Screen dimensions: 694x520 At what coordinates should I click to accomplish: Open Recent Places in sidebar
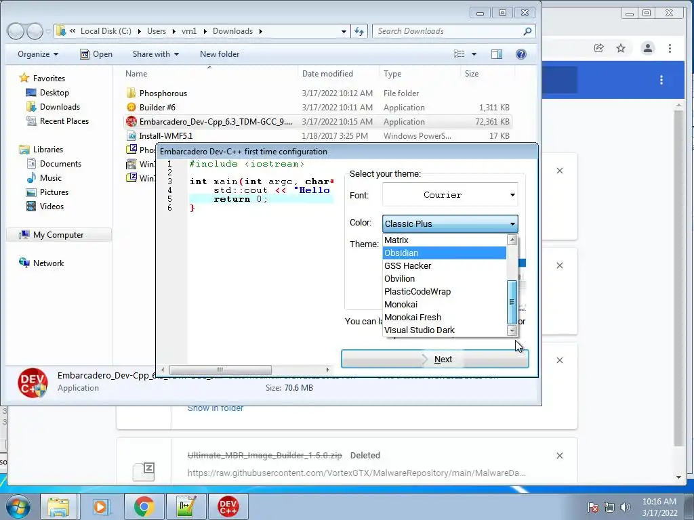point(64,121)
